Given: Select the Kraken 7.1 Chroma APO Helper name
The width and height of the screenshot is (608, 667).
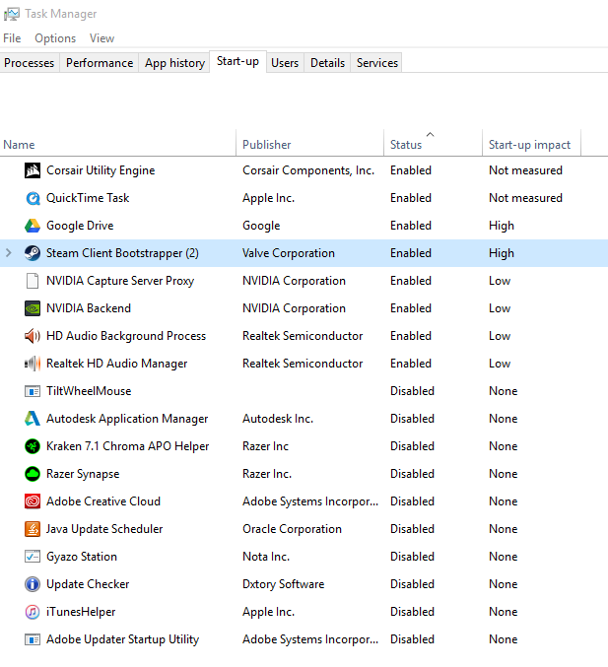Looking at the screenshot, I should (x=128, y=446).
